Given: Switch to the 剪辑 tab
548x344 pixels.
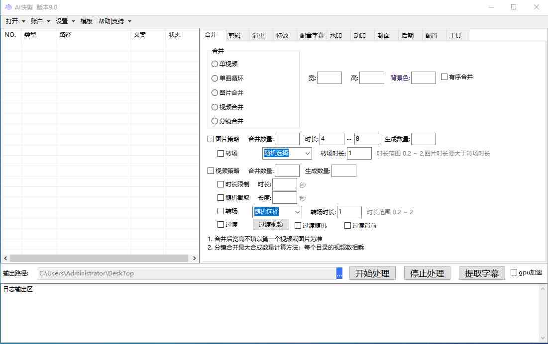Looking at the screenshot, I should (x=234, y=35).
